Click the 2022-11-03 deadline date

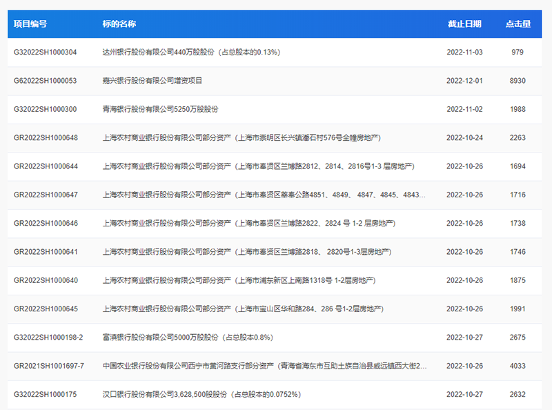(x=464, y=52)
